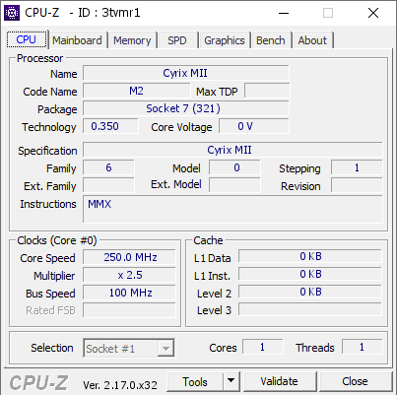The height and width of the screenshot is (395, 397).
Task: Click the Validate button
Action: coord(280,382)
